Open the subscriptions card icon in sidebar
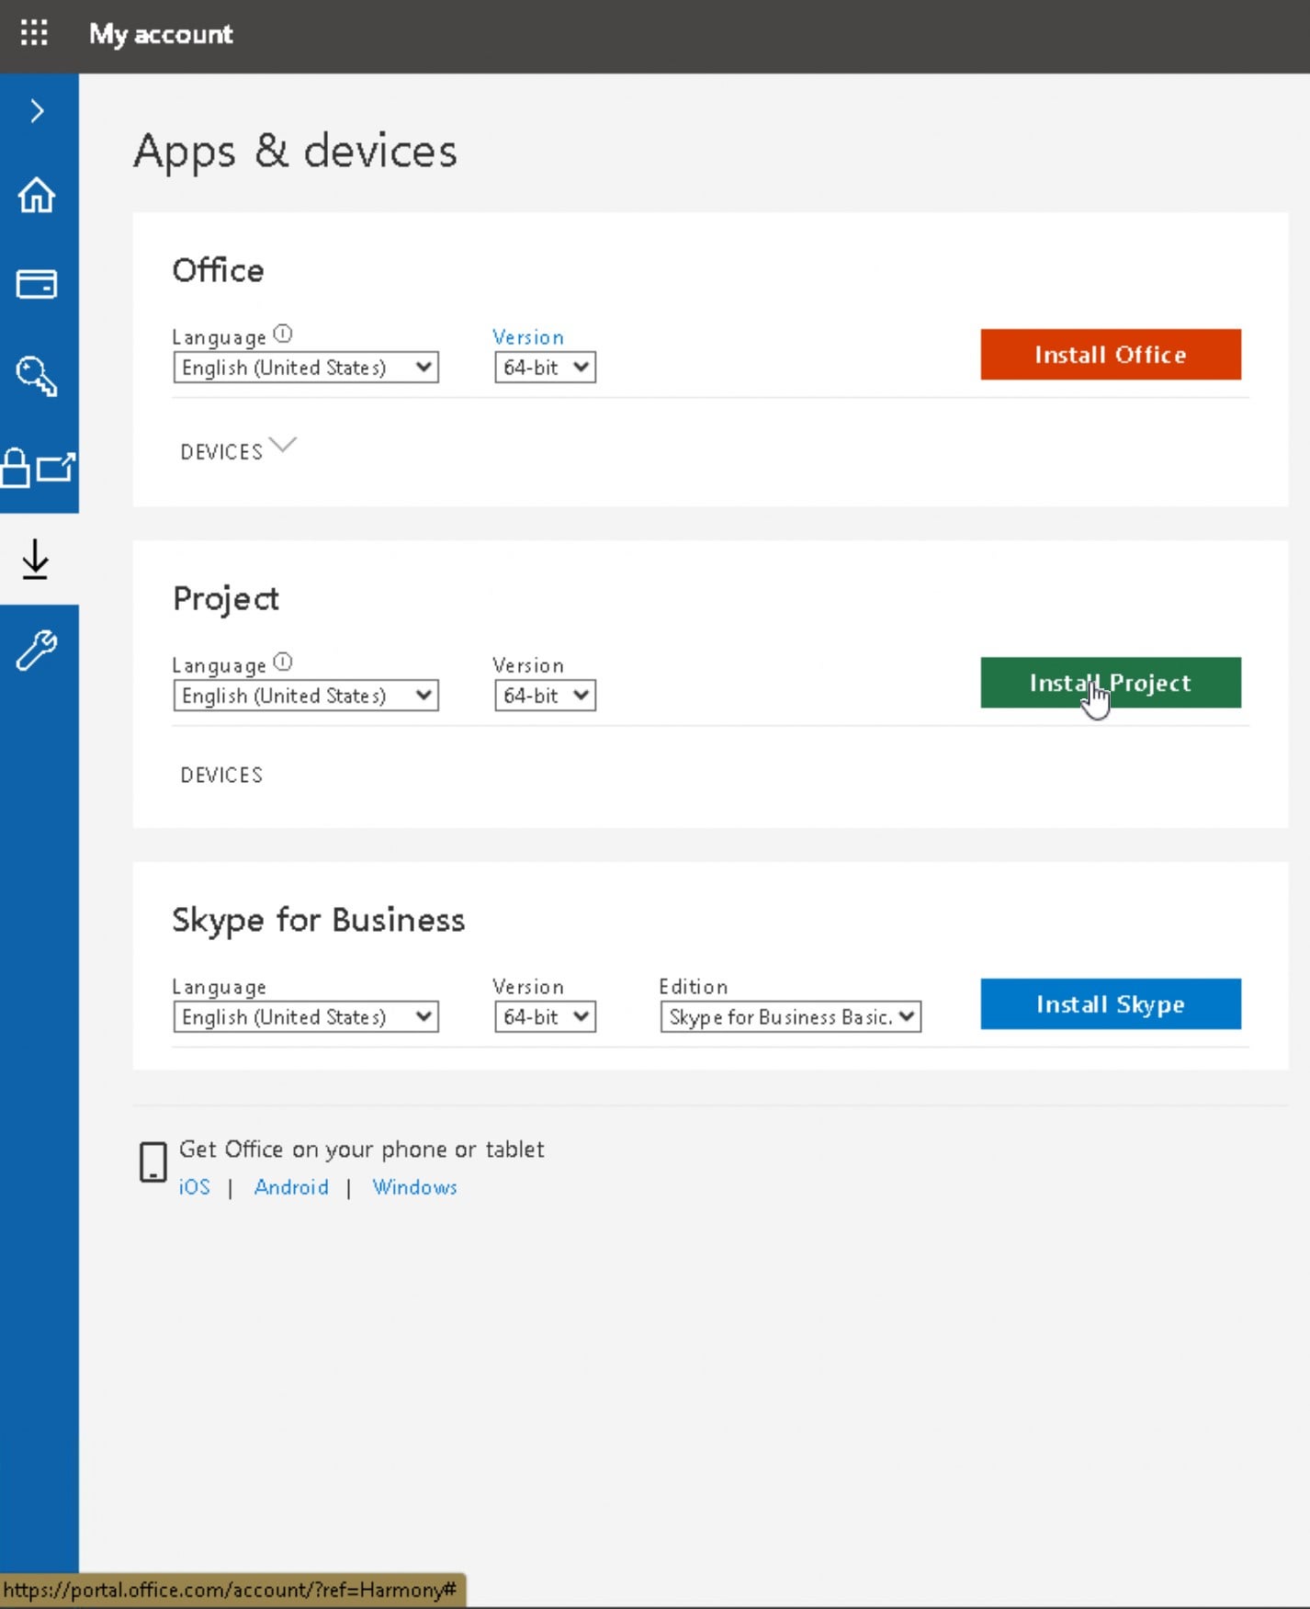The image size is (1310, 1609). [37, 284]
